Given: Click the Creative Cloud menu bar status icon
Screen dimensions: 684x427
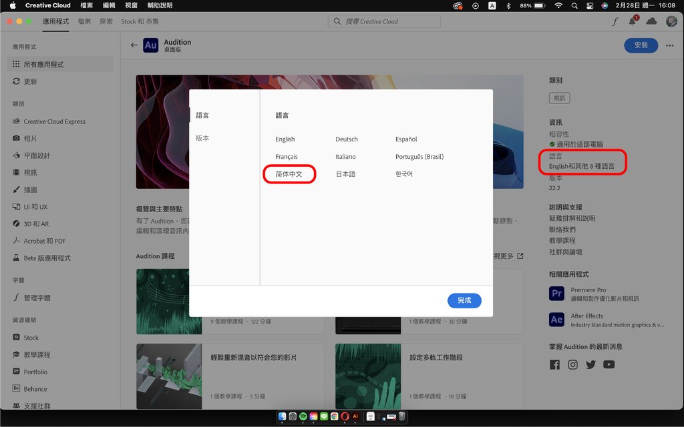Looking at the screenshot, I should 458,5.
